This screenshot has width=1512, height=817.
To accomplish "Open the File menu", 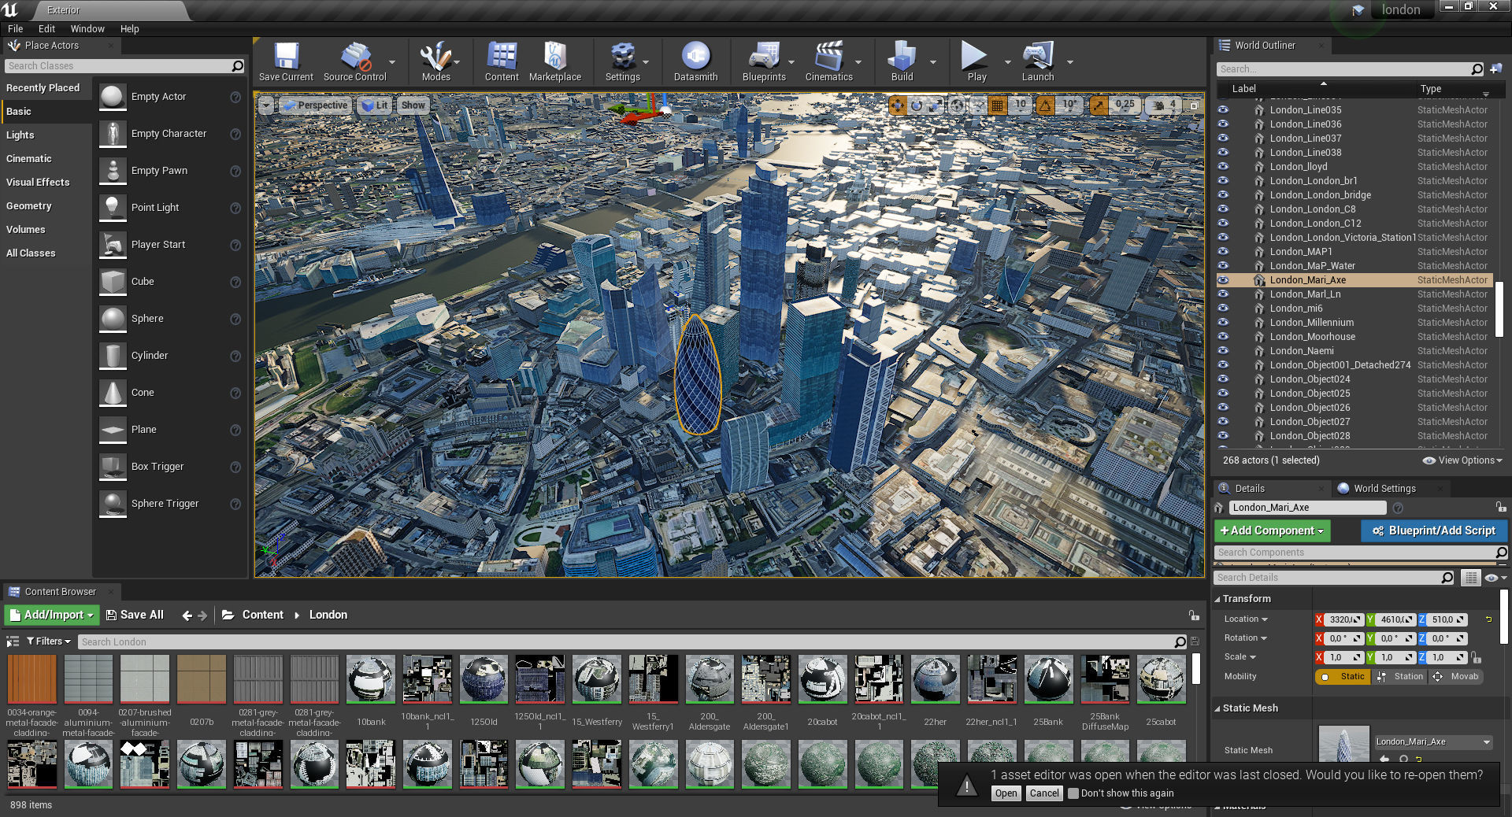I will pyautogui.click(x=15, y=29).
